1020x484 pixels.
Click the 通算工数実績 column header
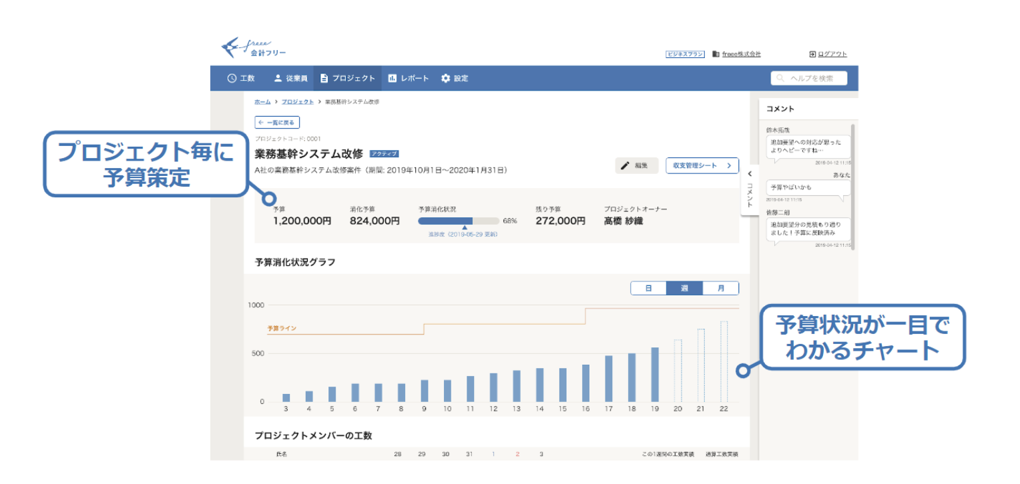(722, 454)
